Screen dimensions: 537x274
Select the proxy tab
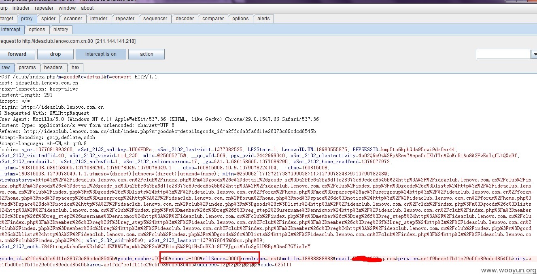click(27, 19)
